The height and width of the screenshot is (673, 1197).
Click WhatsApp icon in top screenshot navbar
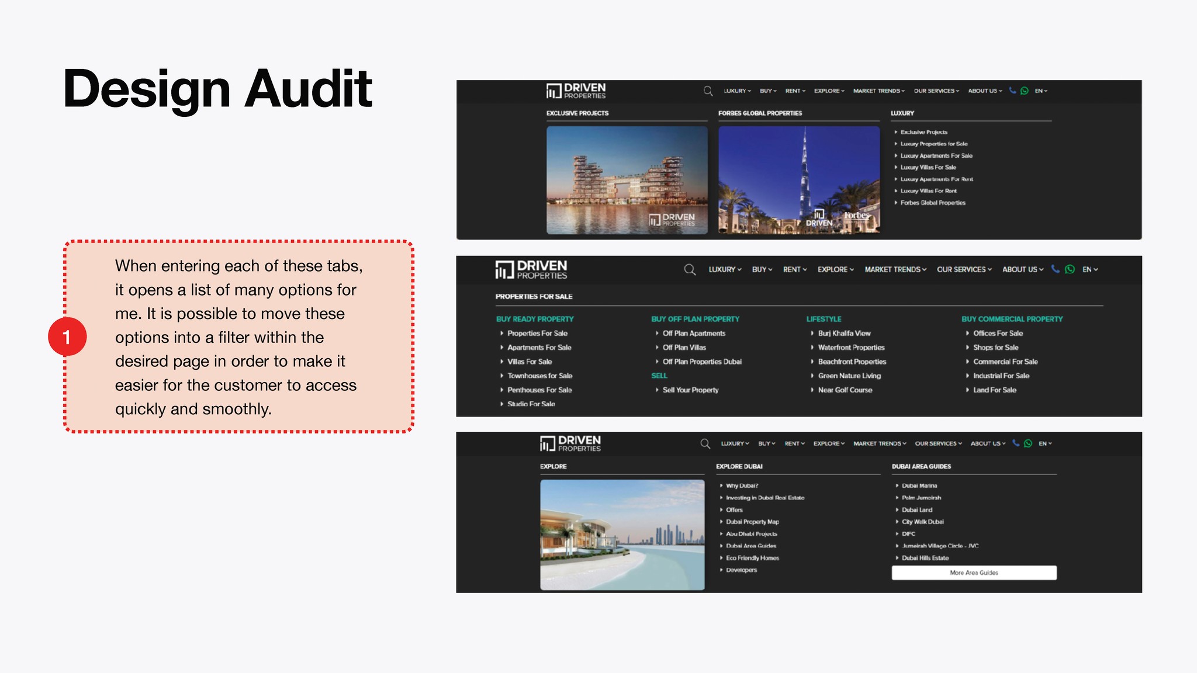1024,91
